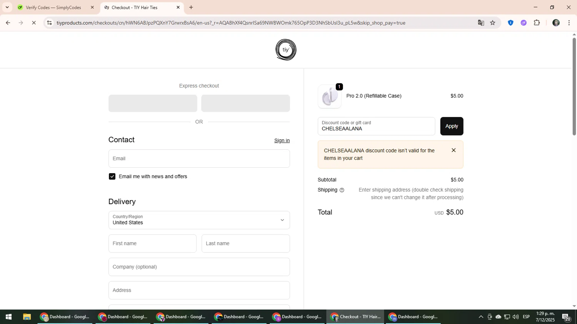Open the Chrome three-dot menu

pos(569,23)
